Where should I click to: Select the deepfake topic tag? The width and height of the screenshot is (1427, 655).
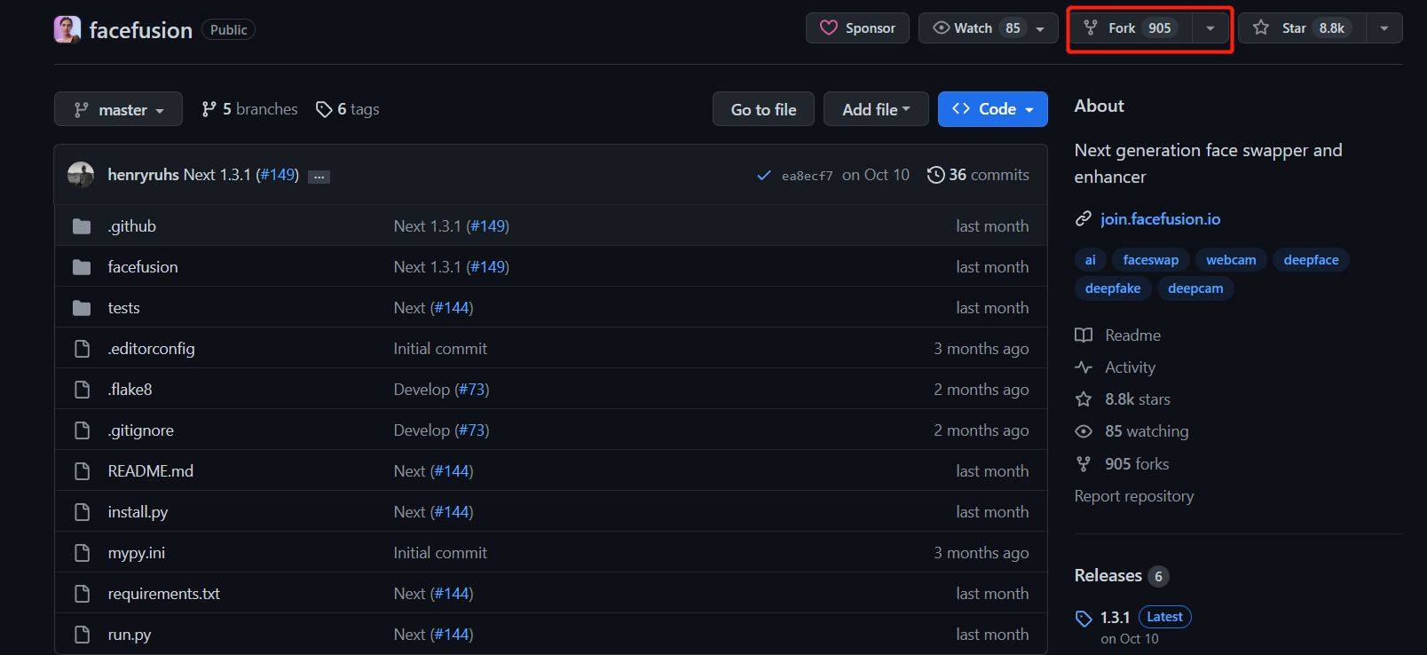tap(1113, 288)
